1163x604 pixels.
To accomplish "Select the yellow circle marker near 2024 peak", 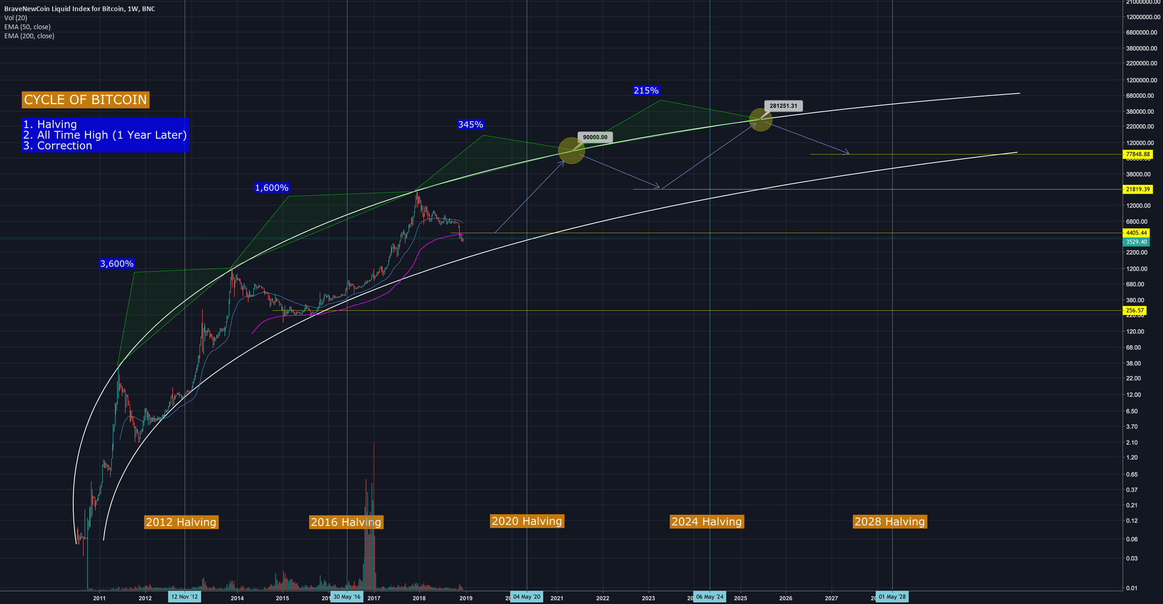I will (x=760, y=120).
